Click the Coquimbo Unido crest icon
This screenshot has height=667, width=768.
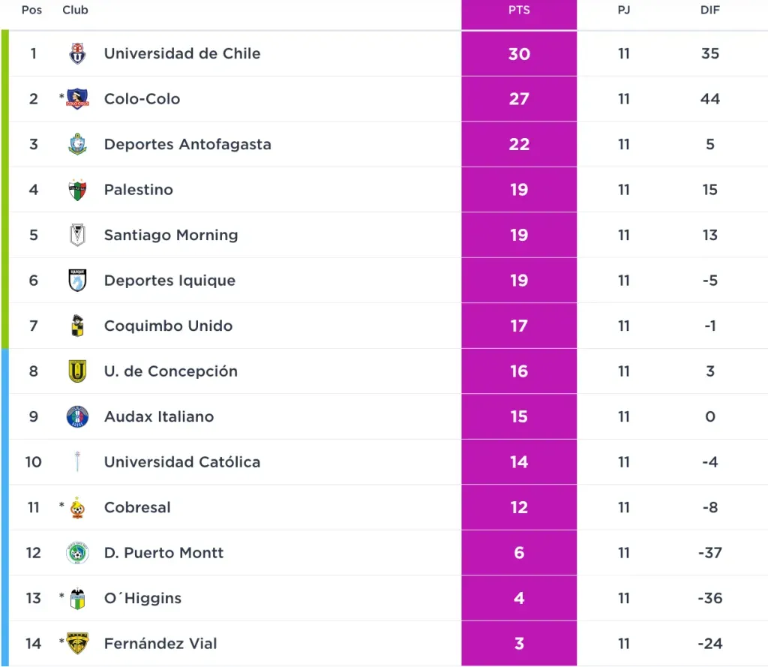pos(77,326)
